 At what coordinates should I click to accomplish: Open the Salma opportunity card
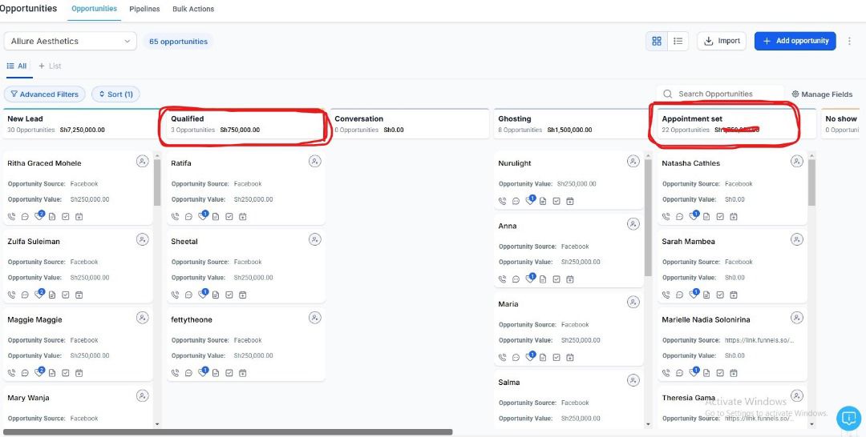569,399
